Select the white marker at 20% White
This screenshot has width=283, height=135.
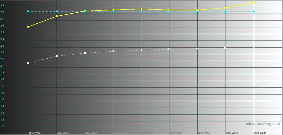click(x=57, y=56)
